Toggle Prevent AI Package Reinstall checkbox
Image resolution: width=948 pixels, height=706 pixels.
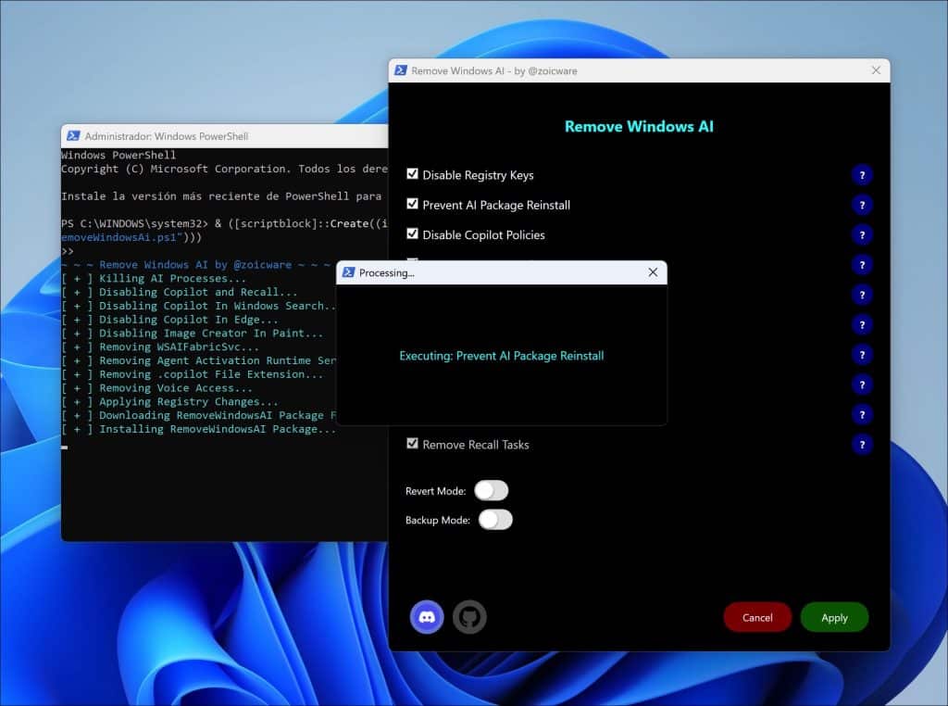[413, 204]
